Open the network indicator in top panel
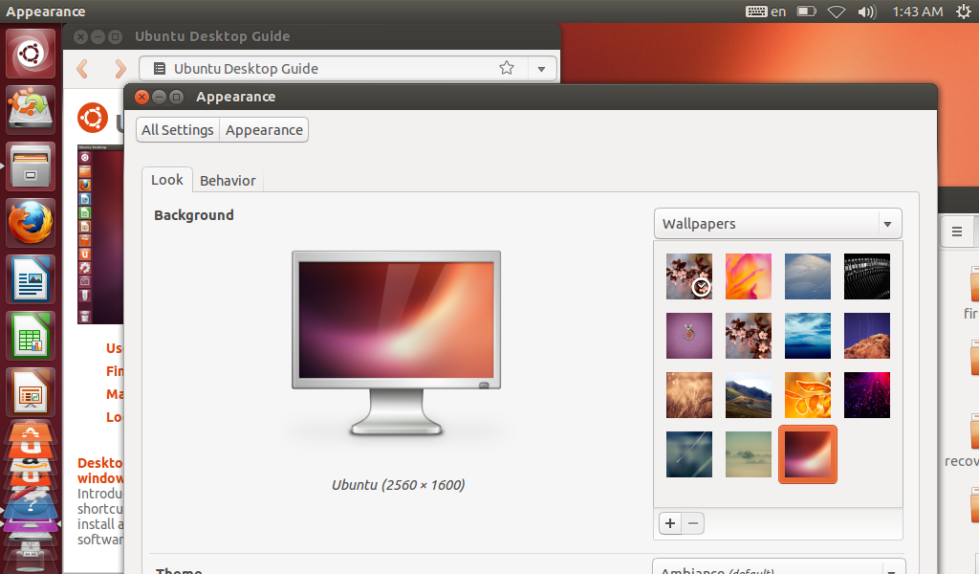Viewport: 979px width, 574px height. (837, 11)
